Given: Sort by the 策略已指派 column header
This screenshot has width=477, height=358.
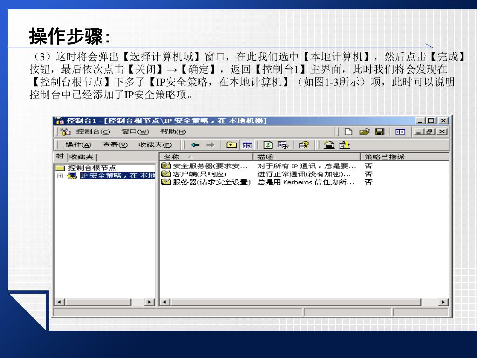Looking at the screenshot, I should click(405, 157).
